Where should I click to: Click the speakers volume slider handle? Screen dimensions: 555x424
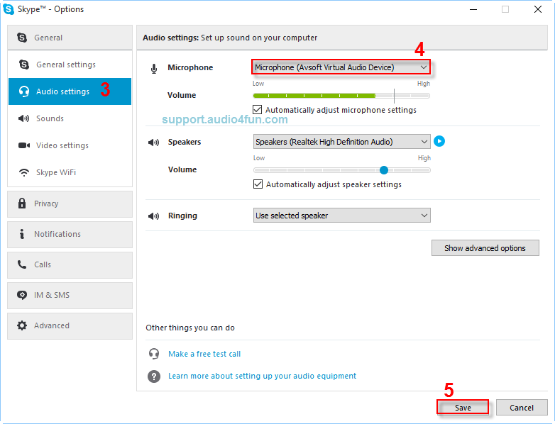point(384,170)
